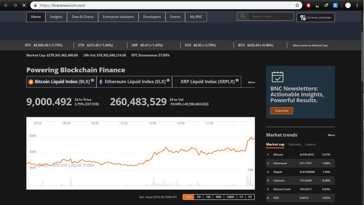The width and height of the screenshot is (364, 205).
Task: Switch chart range to 1M
Action: [208, 197]
